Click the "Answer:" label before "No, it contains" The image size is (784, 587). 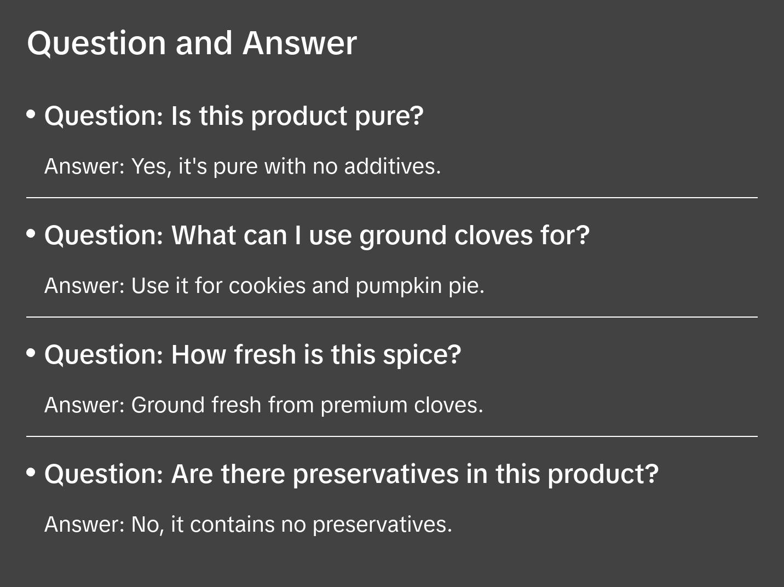[85, 525]
